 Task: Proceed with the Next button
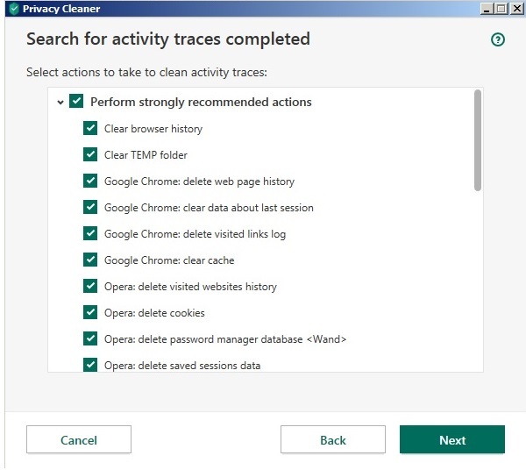coord(452,439)
